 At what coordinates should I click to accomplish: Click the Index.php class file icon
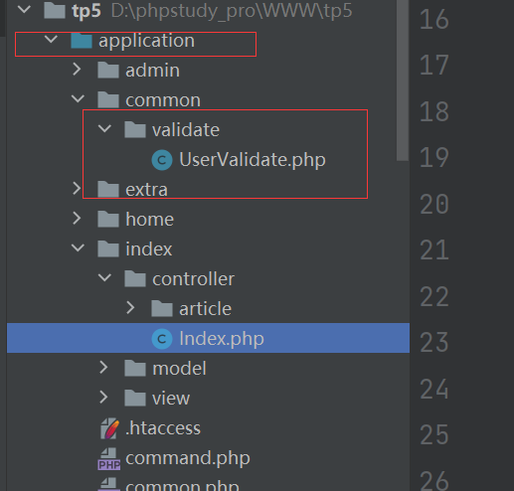tap(162, 339)
